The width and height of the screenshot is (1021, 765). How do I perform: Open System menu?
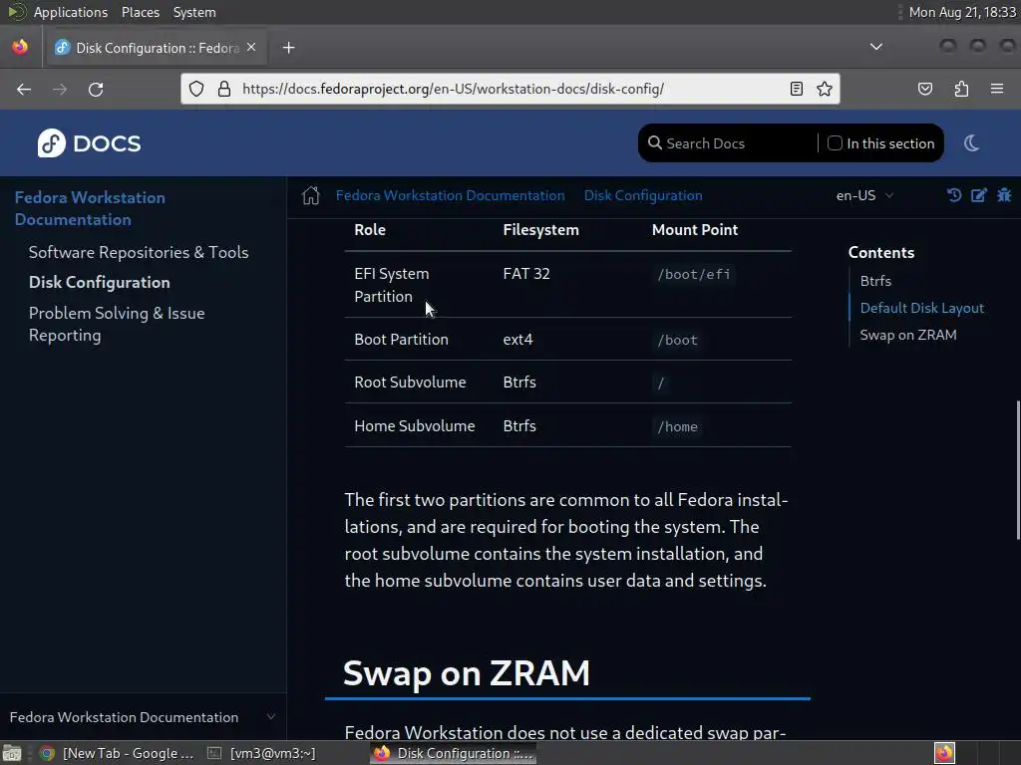tap(194, 12)
